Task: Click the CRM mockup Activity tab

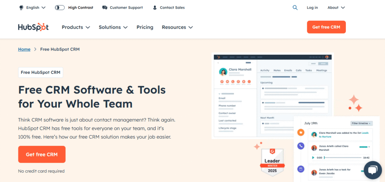Action: coord(265,70)
